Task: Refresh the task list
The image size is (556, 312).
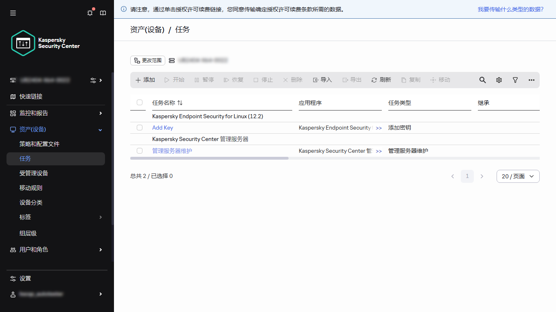Action: [381, 80]
